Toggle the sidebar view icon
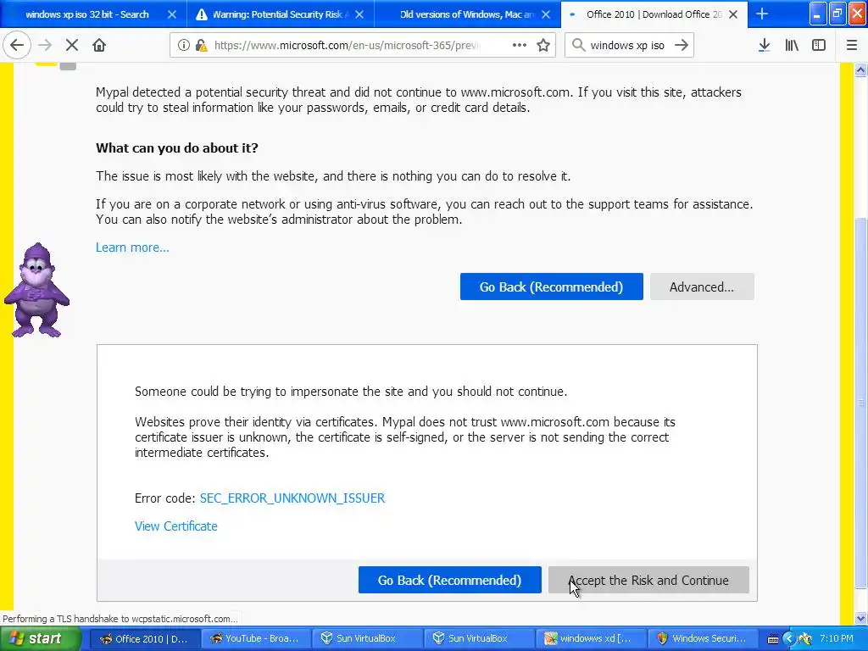Viewport: 868px width, 651px height. click(x=819, y=45)
